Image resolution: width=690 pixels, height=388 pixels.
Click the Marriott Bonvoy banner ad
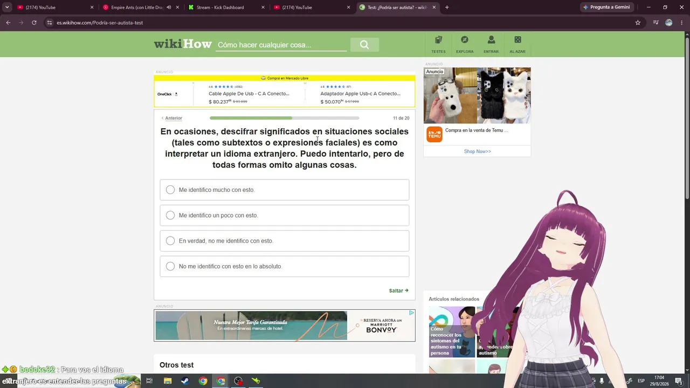[x=285, y=325]
